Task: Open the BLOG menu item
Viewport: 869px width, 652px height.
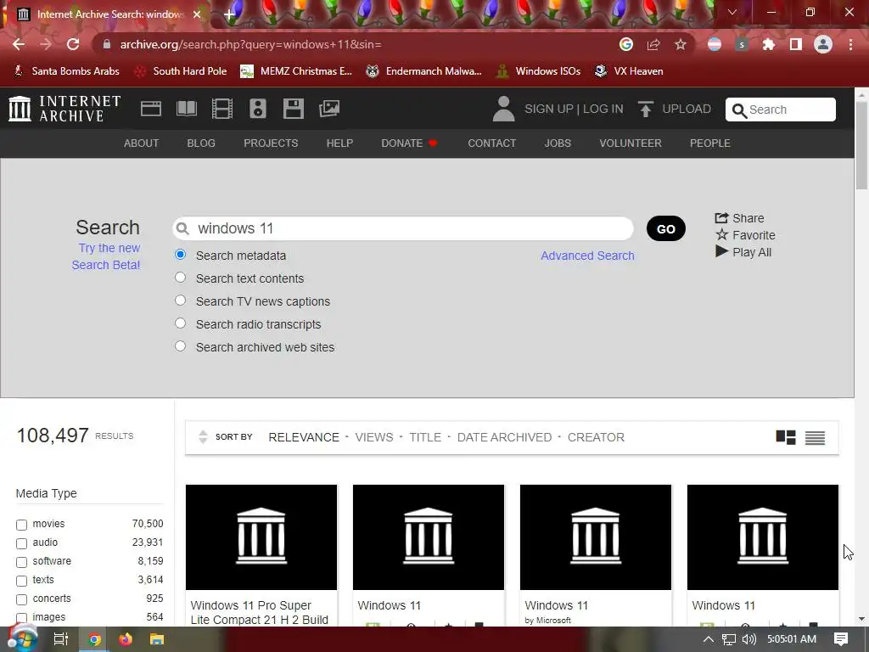Action: point(201,143)
